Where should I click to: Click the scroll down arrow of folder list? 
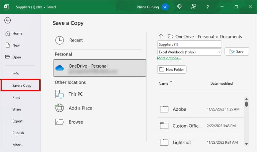pyautogui.click(x=246, y=144)
